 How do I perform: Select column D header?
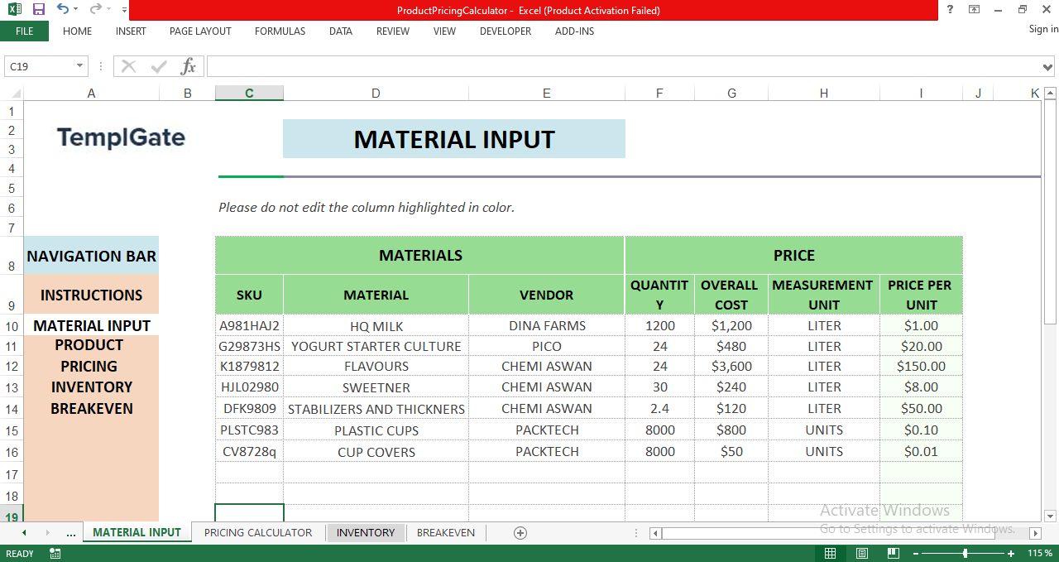click(376, 94)
